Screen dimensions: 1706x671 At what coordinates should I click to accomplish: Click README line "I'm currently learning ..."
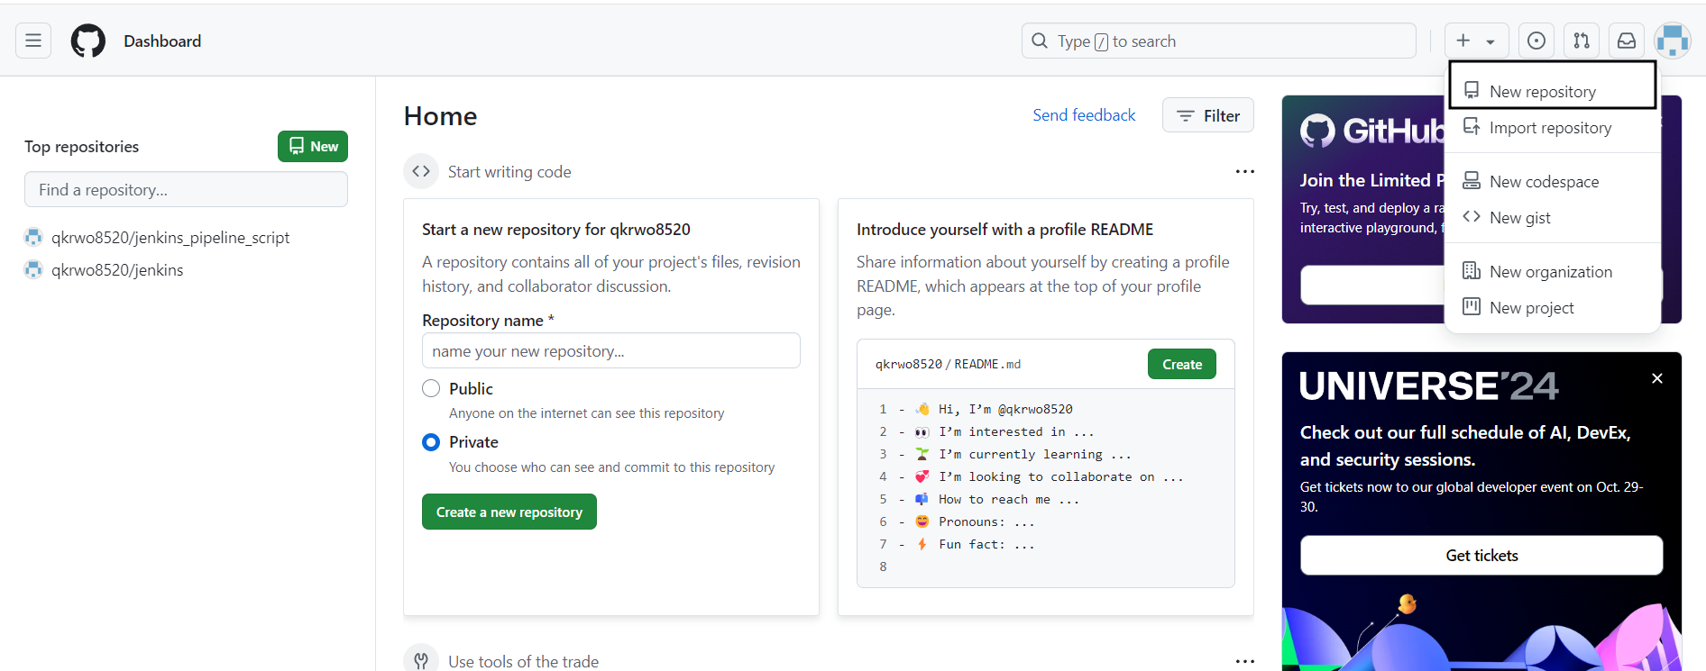point(1034,454)
